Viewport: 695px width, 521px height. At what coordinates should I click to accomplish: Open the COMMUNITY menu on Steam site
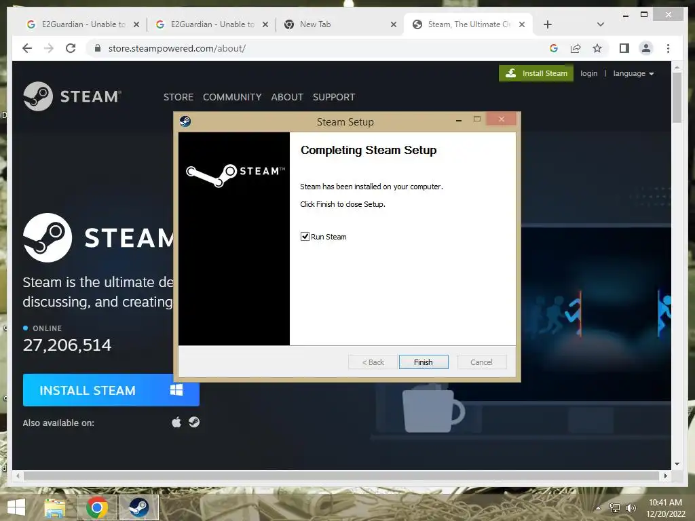pos(232,97)
